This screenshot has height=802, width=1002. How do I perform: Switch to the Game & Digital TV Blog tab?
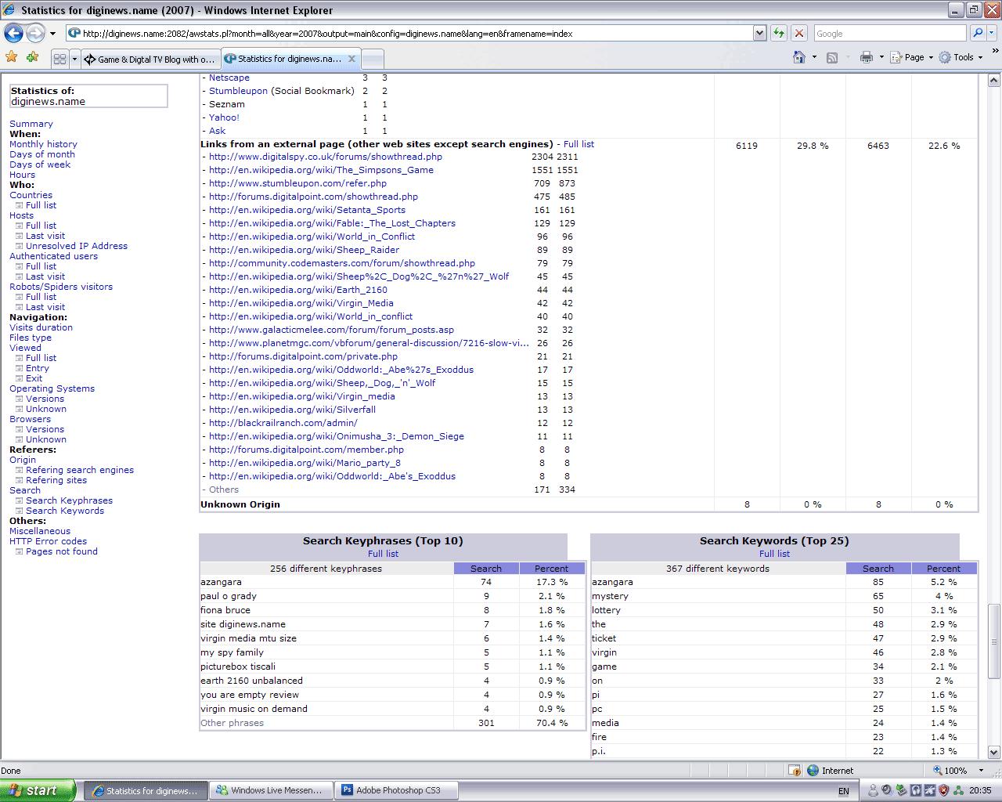pos(150,59)
